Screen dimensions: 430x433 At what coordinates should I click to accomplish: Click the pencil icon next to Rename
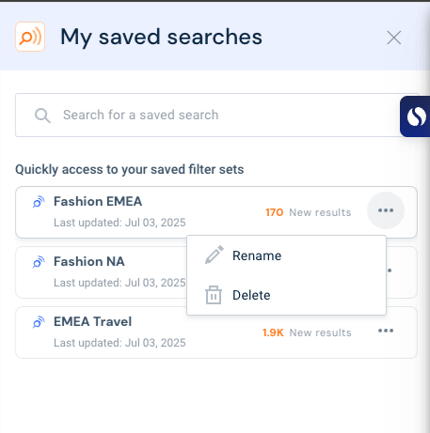tap(215, 255)
